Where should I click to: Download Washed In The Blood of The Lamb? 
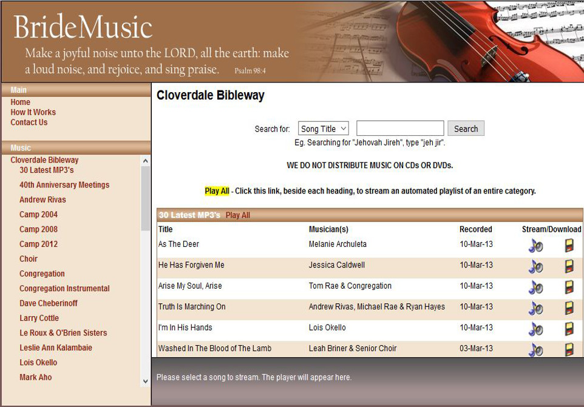point(569,349)
